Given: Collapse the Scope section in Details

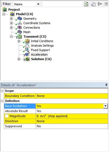Looking at the screenshot, I should 2,91.
